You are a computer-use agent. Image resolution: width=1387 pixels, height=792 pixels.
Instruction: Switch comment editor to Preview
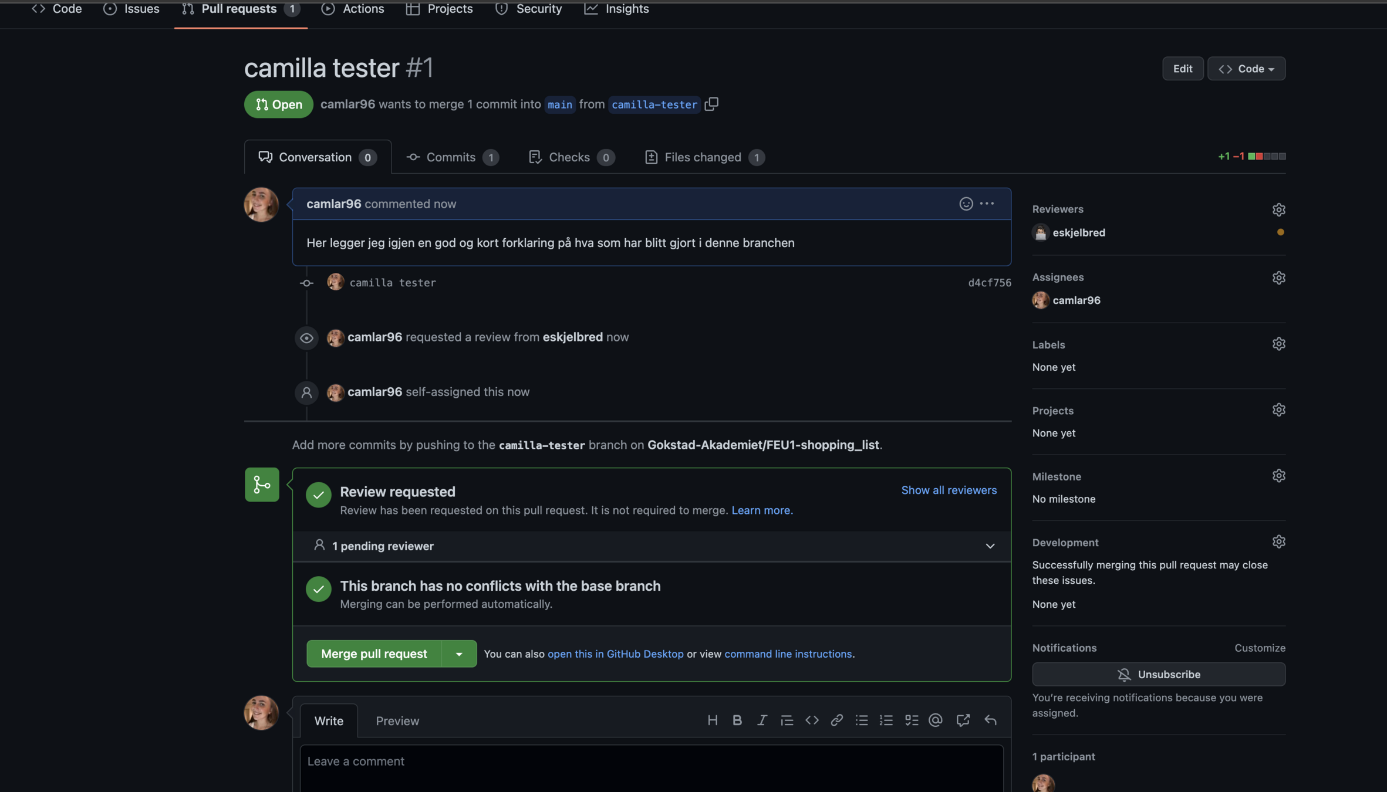click(x=397, y=721)
